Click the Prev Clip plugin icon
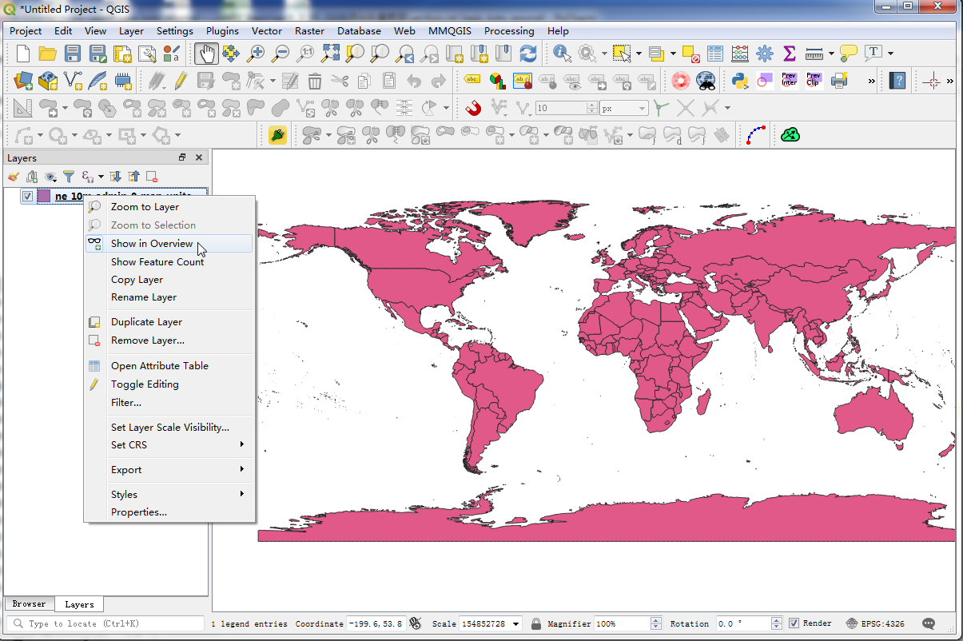This screenshot has width=963, height=641. (814, 80)
